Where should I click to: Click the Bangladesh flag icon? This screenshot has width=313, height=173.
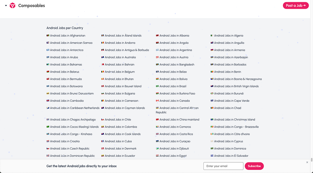click(157, 64)
